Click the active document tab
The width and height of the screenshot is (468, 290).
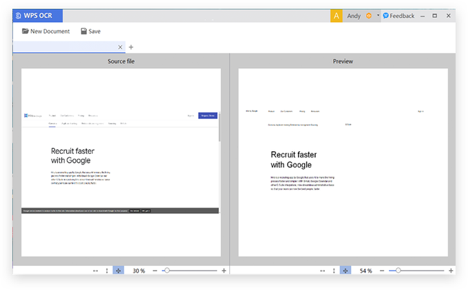tap(69, 47)
